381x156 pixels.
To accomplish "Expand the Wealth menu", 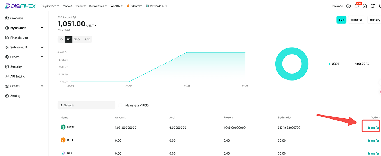I will tap(116, 6).
